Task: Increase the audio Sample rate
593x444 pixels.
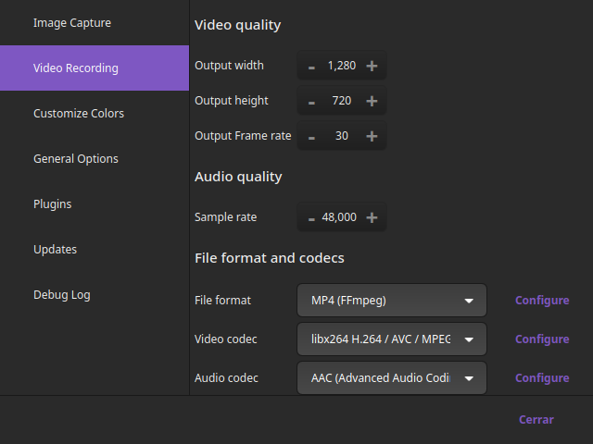Action: [x=372, y=217]
